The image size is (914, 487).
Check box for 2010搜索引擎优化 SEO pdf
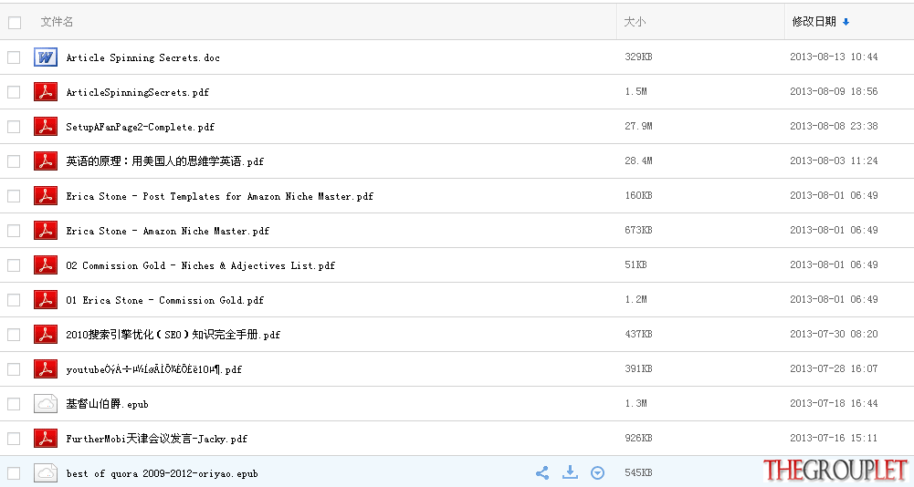click(14, 335)
